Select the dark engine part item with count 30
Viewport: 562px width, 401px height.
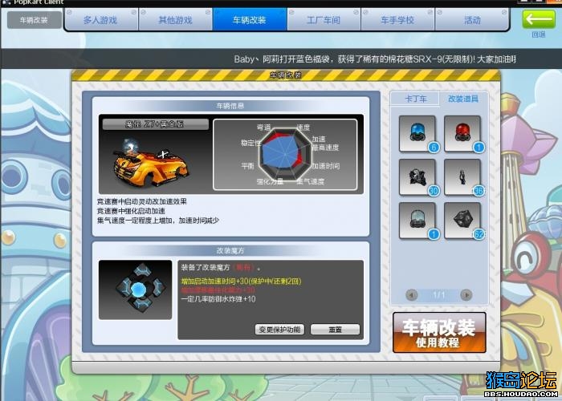pos(417,177)
